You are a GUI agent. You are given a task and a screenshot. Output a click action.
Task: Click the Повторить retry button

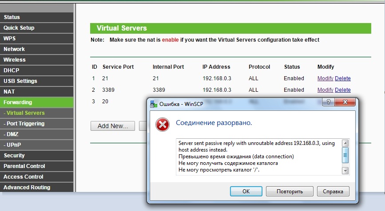[290, 191]
